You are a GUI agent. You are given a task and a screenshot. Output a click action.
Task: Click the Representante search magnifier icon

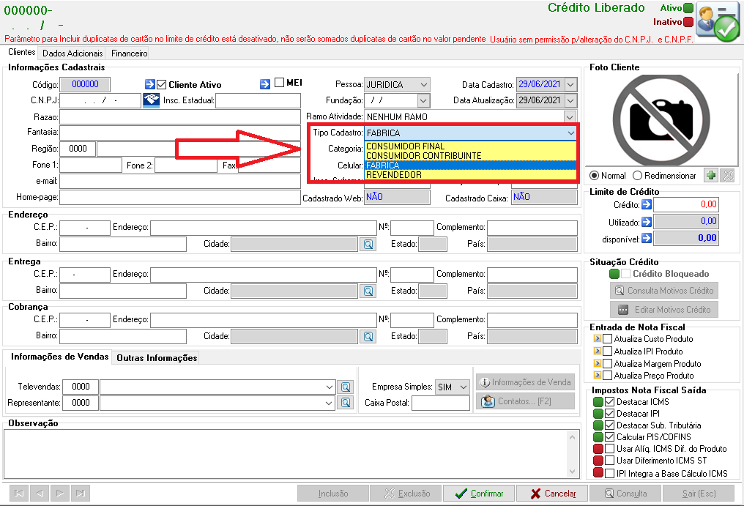click(x=346, y=403)
